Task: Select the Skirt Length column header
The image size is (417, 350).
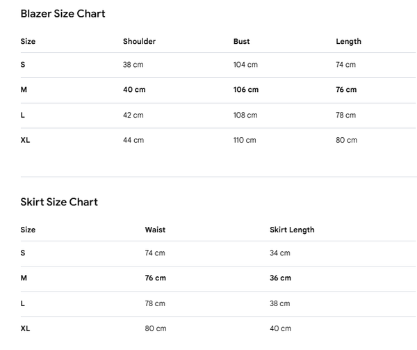Action: [292, 230]
